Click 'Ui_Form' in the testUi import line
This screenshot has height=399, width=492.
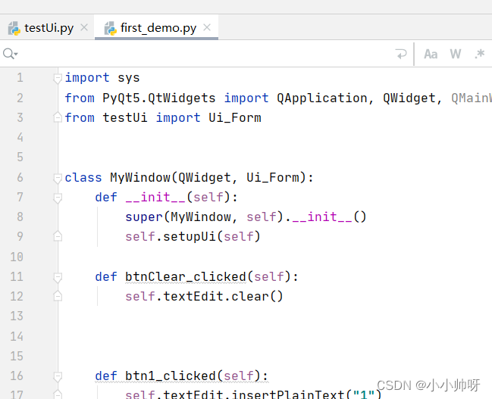point(235,118)
